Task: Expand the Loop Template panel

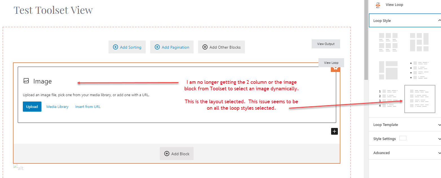Action: pyautogui.click(x=405, y=125)
